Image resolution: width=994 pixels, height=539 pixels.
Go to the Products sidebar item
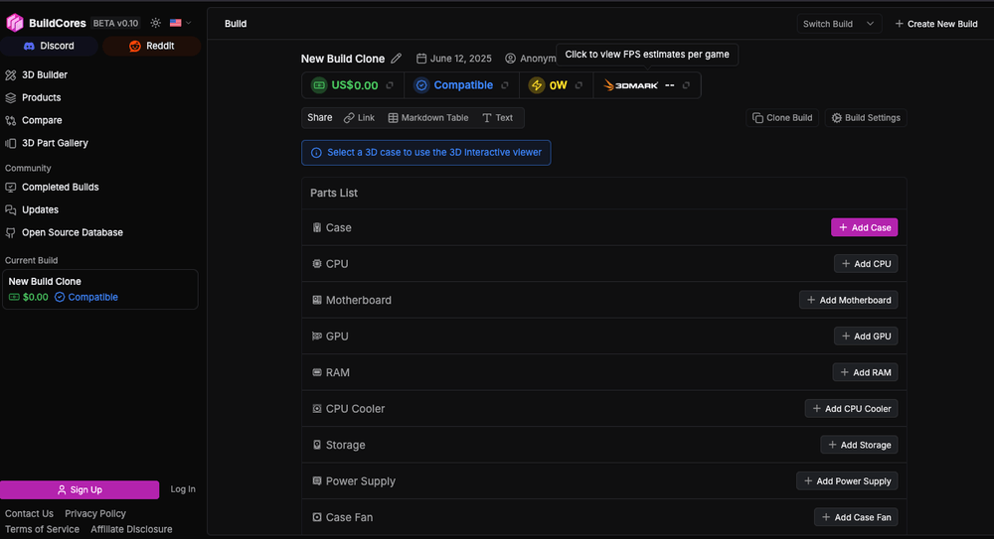tap(41, 97)
